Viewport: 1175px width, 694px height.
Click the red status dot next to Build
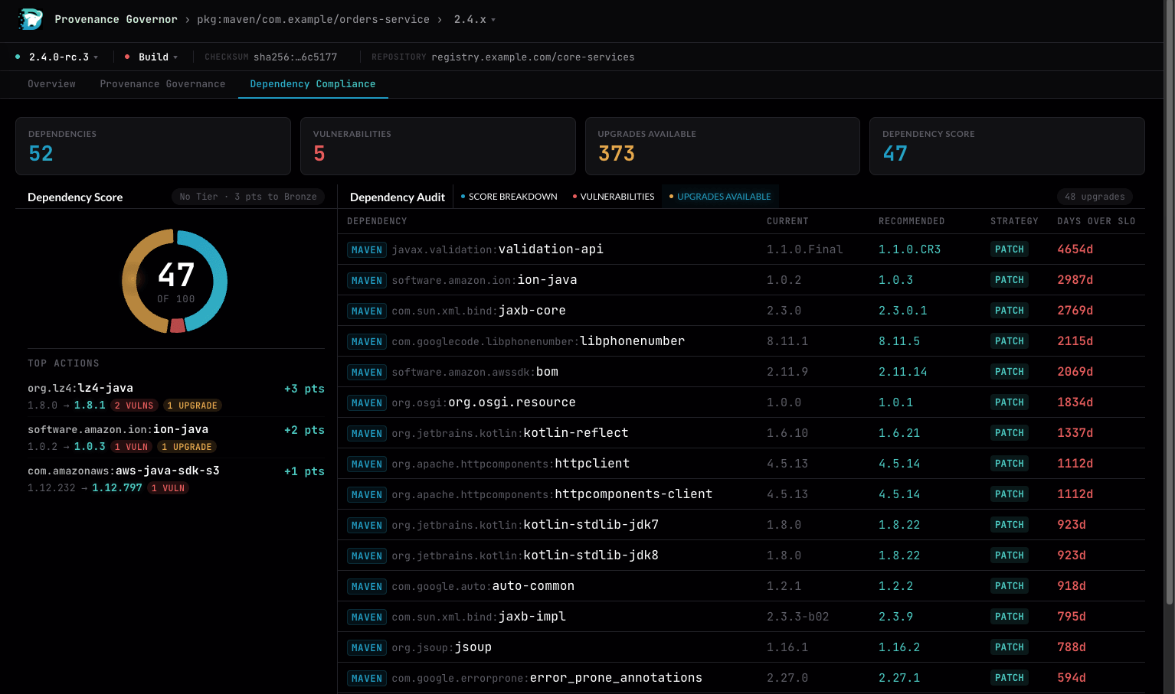[126, 57]
